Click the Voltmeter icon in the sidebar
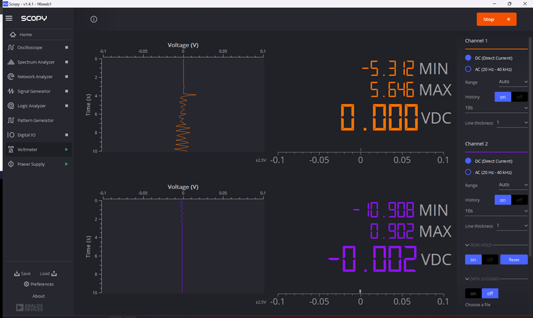 tap(11, 150)
